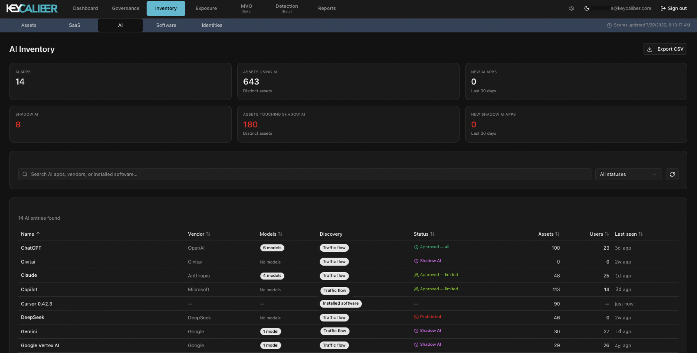Click the Installed software badge for Cursor
Image resolution: width=697 pixels, height=353 pixels.
click(340, 304)
